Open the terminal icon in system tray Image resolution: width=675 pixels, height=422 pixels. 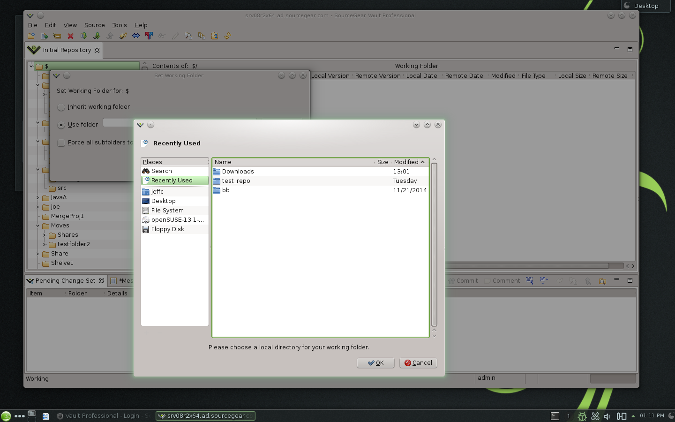coord(555,416)
